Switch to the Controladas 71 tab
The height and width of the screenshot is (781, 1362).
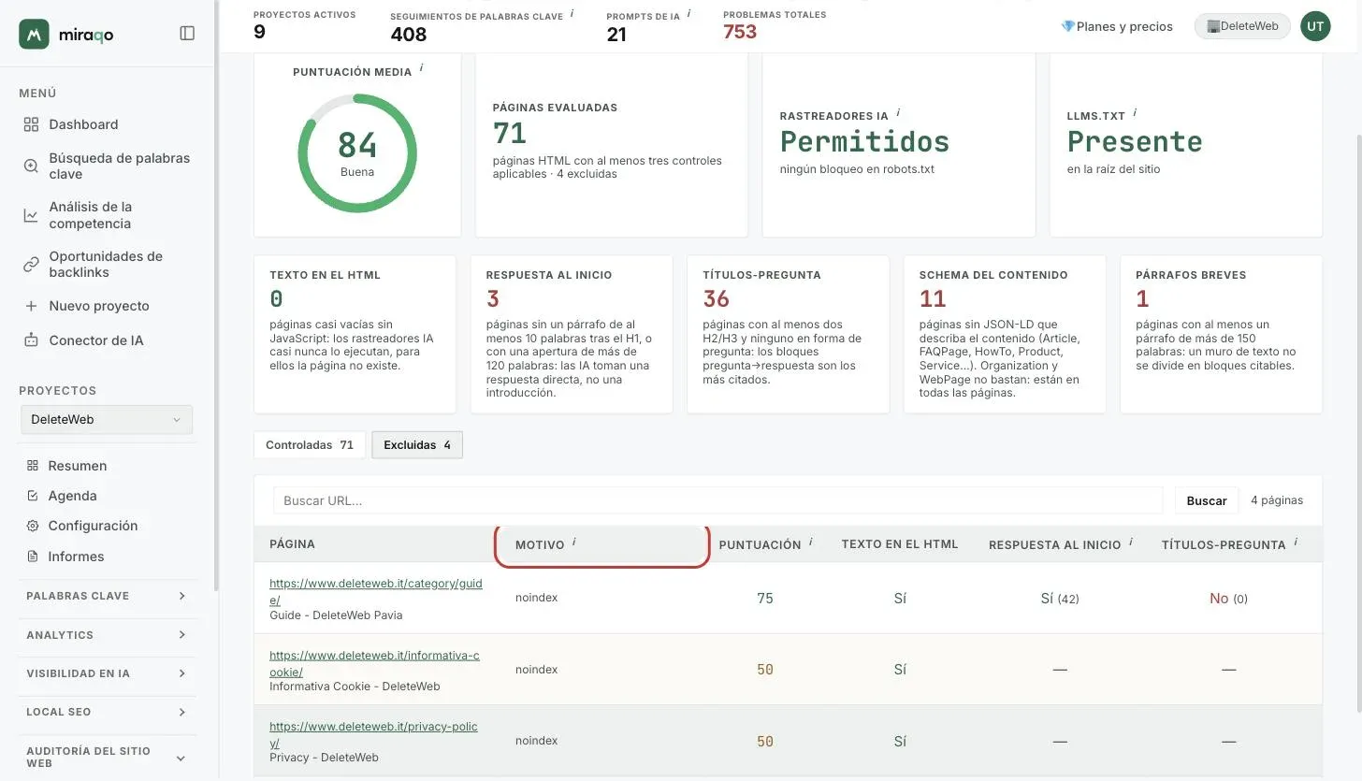tap(310, 445)
